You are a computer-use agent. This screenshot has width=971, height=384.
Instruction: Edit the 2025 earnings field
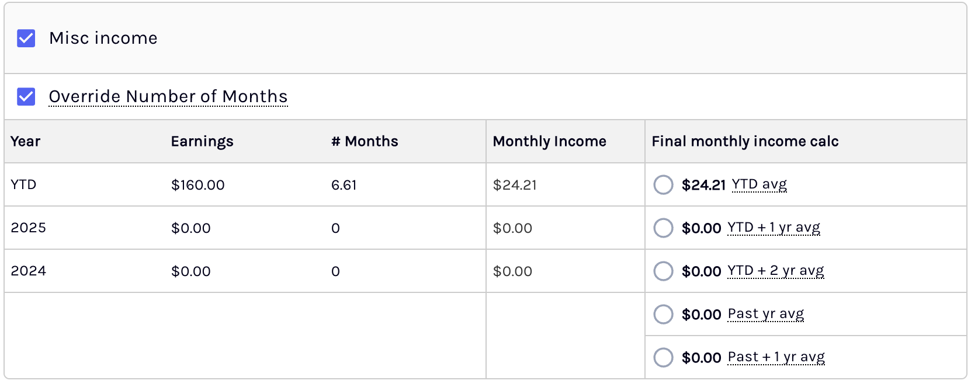(191, 228)
